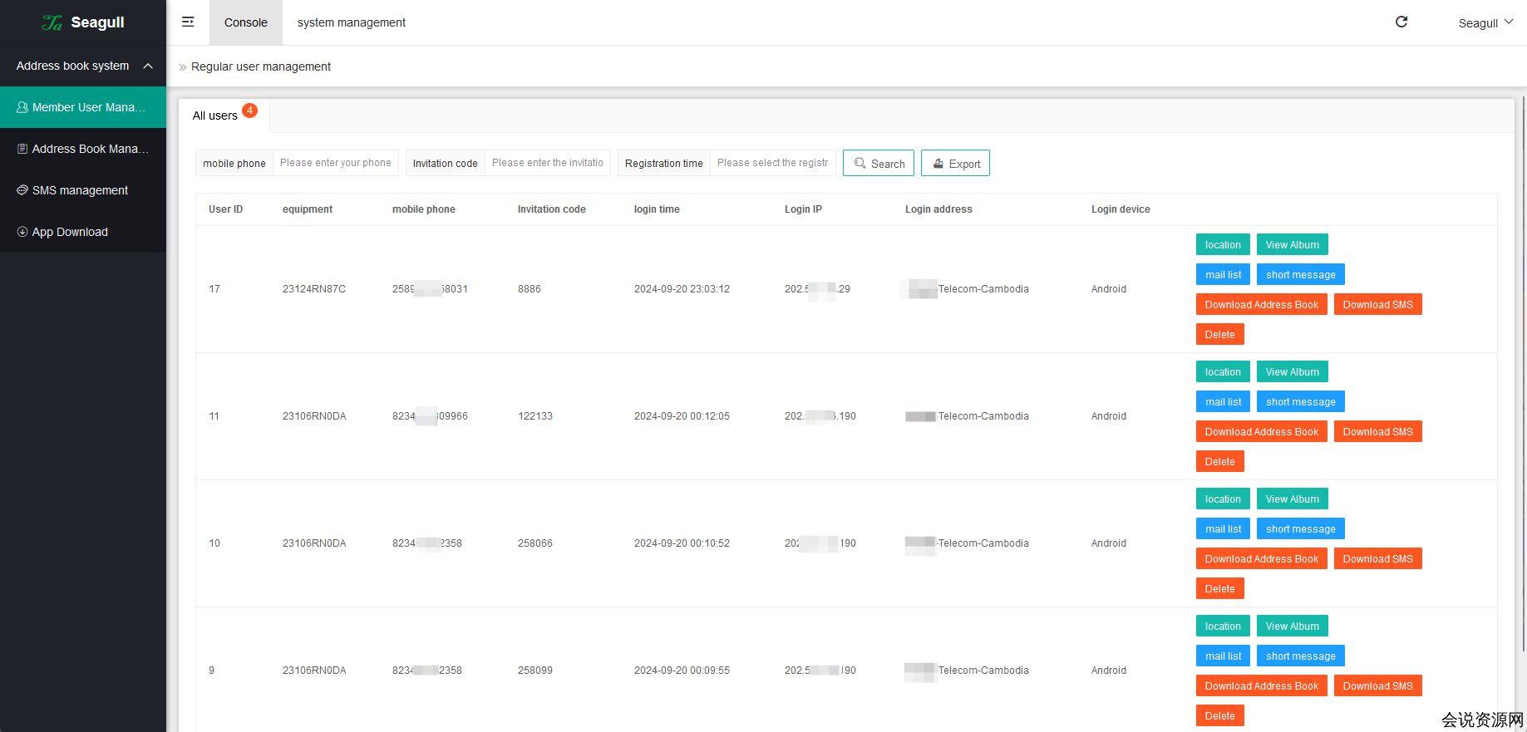Click the Regular user management breadcrumb
Image resolution: width=1527 pixels, height=732 pixels.
tap(261, 66)
